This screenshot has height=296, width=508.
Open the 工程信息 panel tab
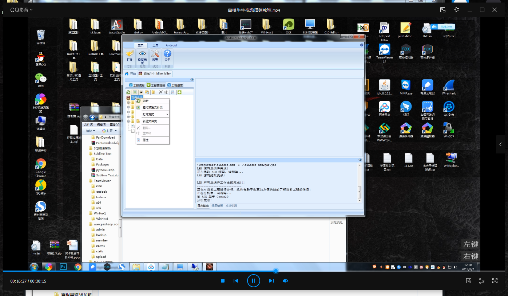click(x=137, y=85)
